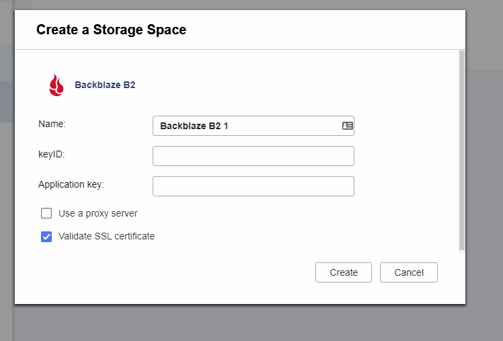The width and height of the screenshot is (503, 341).
Task: Click into the keyID text box
Action: click(254, 156)
